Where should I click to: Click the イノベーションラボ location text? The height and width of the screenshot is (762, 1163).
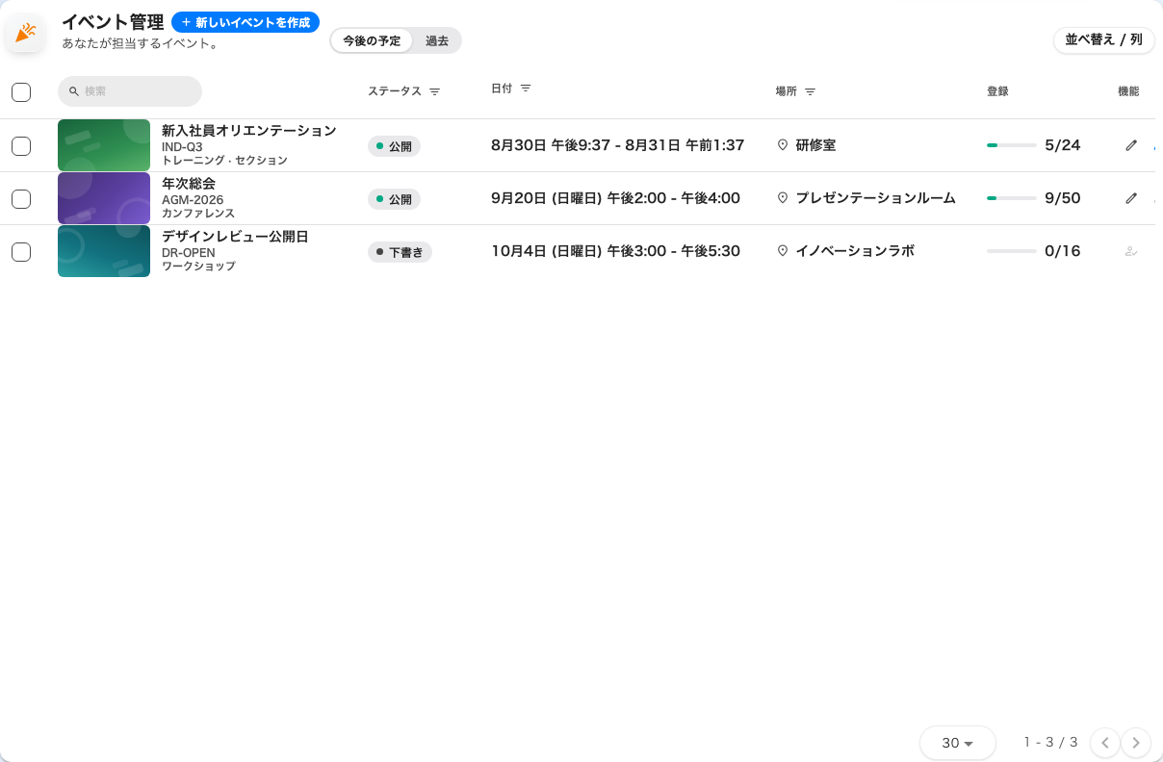[855, 251]
